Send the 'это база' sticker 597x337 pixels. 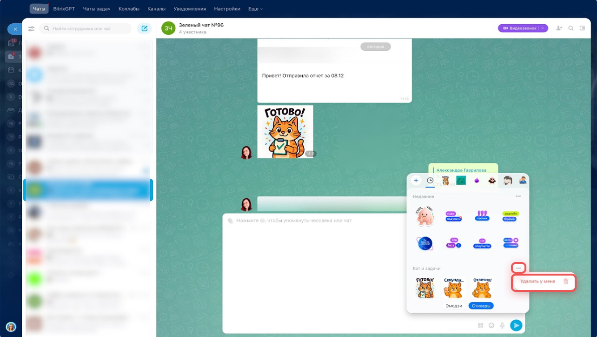point(453,243)
